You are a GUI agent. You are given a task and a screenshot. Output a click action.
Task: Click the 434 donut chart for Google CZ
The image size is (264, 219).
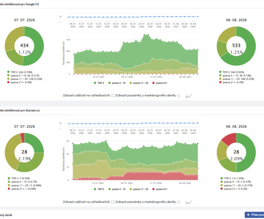(x=25, y=46)
